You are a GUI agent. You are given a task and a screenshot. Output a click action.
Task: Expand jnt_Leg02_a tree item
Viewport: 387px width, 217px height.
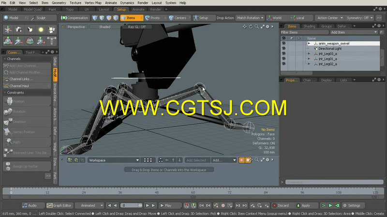click(309, 64)
